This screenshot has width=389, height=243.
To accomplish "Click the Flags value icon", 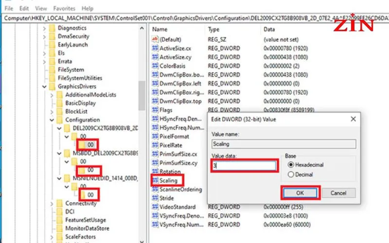I will 155,110.
